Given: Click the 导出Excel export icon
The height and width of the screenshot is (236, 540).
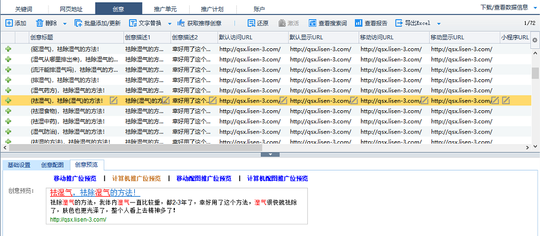Looking at the screenshot, I should (x=399, y=23).
